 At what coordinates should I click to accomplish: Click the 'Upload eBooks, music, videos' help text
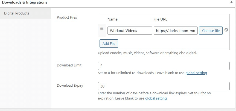click(x=147, y=53)
